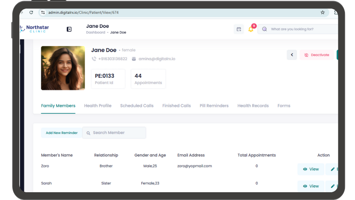Screen dimensions: 355x200
Task: Click the back chevron button
Action: (292, 55)
